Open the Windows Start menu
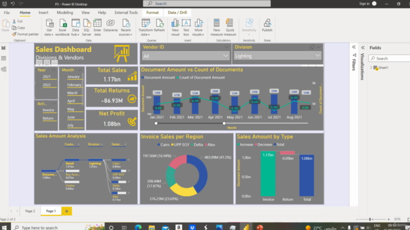This screenshot has width=410, height=230. click(x=4, y=227)
